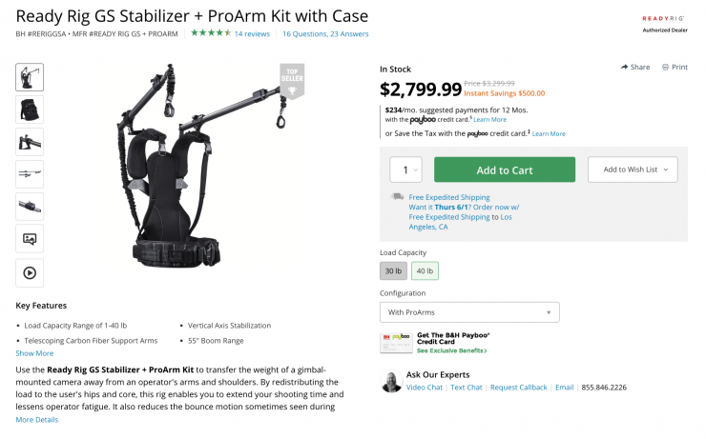Click the Ready Rig brand logo
The height and width of the screenshot is (439, 706).
[660, 20]
